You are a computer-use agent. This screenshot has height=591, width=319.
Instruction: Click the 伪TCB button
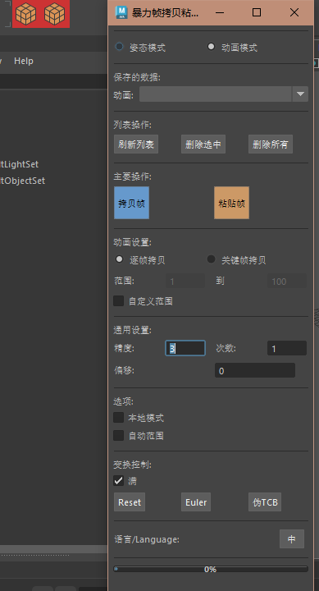[x=265, y=502]
